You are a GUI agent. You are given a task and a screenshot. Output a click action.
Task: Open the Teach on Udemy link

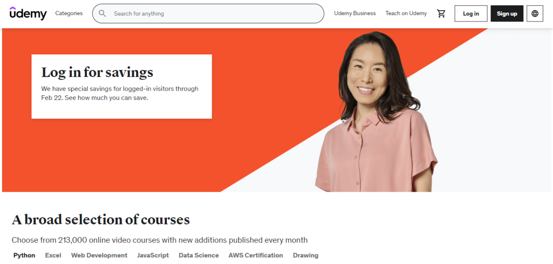click(x=406, y=13)
